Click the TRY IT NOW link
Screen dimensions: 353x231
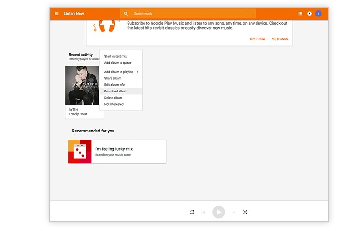click(257, 39)
